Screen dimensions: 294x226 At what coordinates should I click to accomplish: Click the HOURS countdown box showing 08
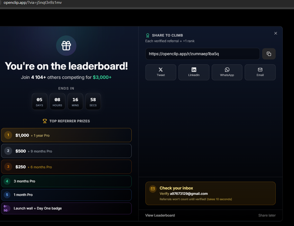57,101
